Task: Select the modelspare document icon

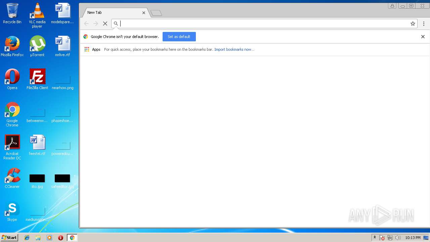Action: (x=62, y=14)
